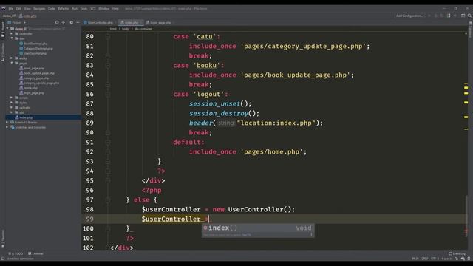Select home.php in project tree
The width and height of the screenshot is (473, 266).
click(28, 88)
